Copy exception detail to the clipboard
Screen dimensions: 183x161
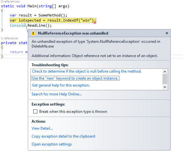[x=64, y=136]
